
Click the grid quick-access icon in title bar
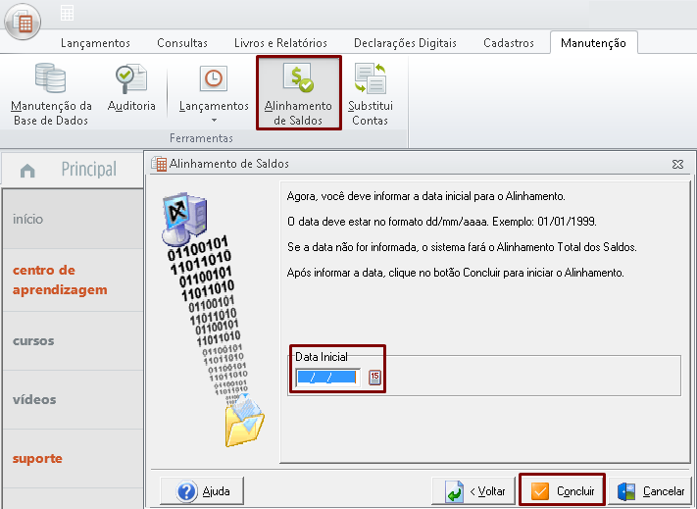(x=67, y=13)
